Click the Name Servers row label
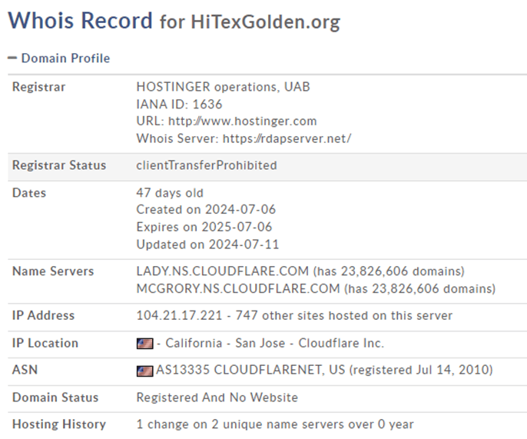The width and height of the screenshot is (527, 439). [53, 271]
